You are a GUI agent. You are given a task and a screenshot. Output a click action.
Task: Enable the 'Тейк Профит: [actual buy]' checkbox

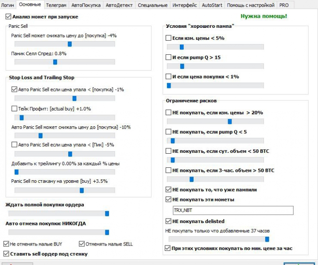point(14,109)
